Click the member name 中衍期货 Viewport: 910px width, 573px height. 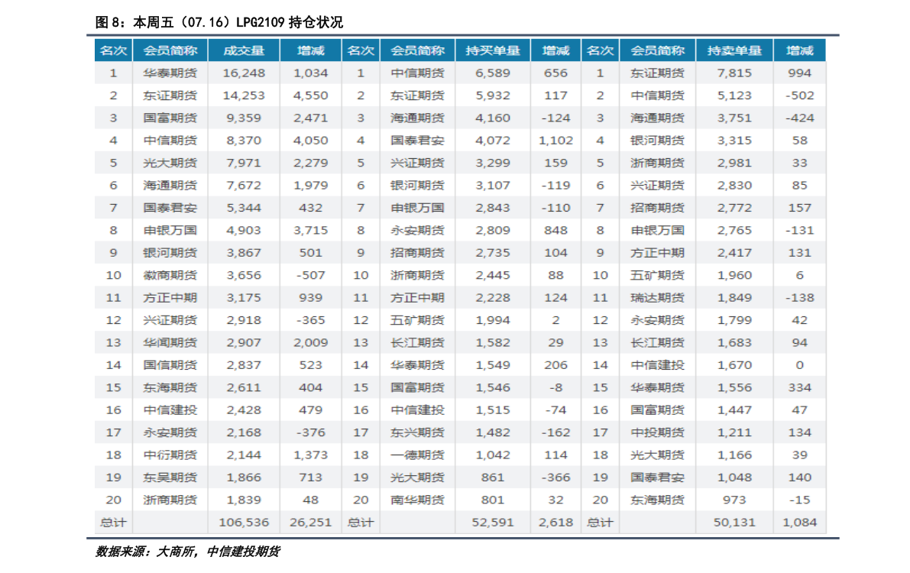coord(170,455)
